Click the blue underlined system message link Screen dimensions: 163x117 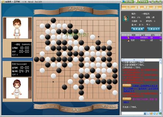coord(141,88)
